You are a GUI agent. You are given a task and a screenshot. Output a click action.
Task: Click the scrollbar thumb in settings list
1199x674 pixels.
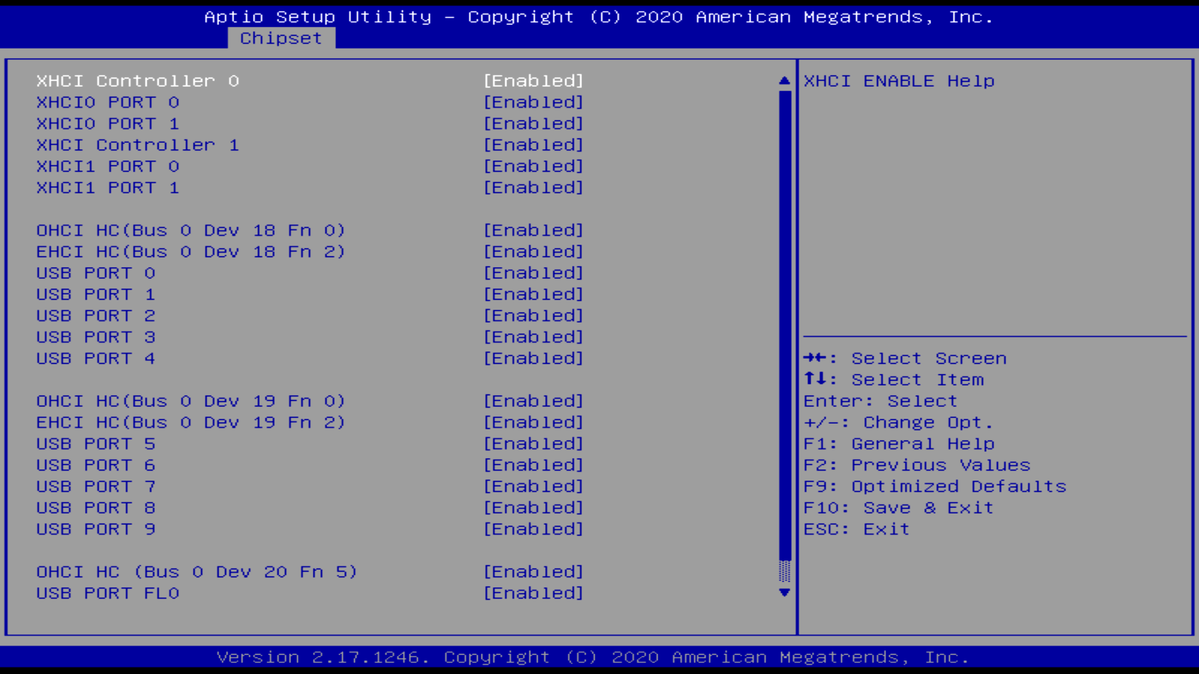point(785,325)
